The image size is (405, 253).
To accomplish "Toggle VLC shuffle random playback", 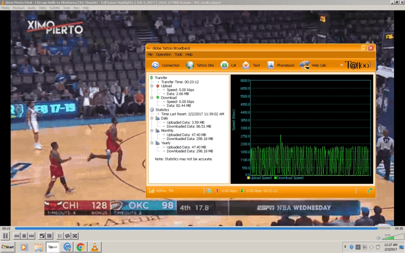I will [x=75, y=235].
